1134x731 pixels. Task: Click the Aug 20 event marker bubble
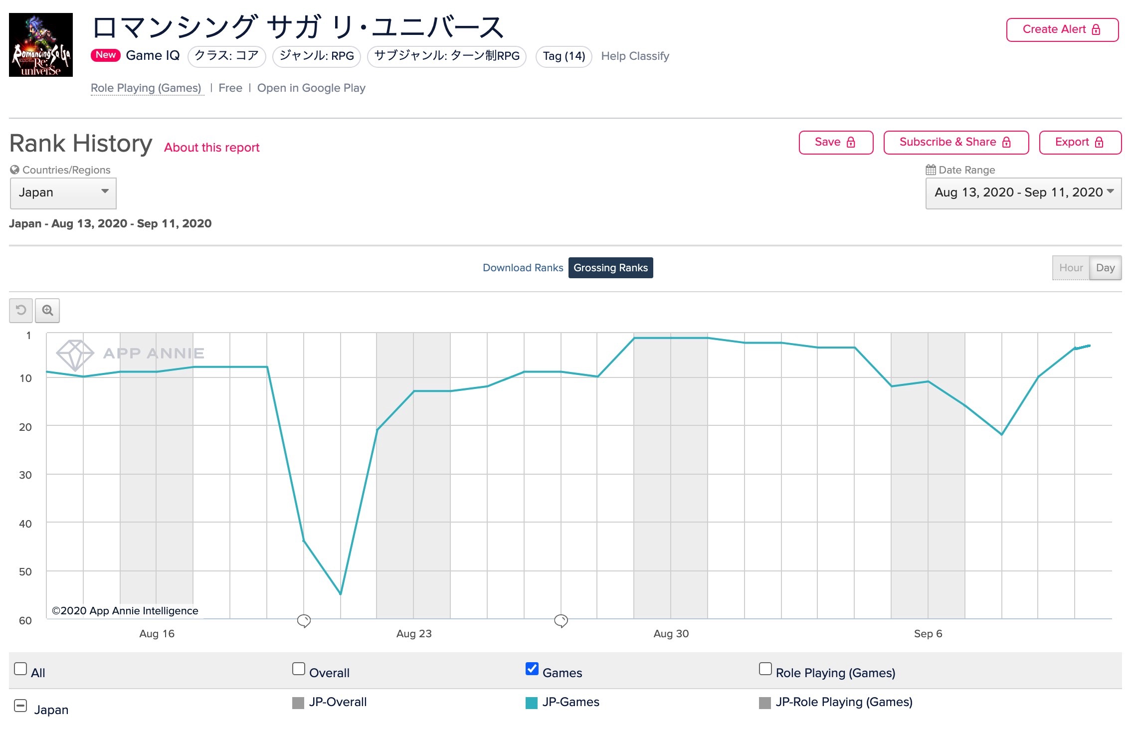pyautogui.click(x=304, y=621)
